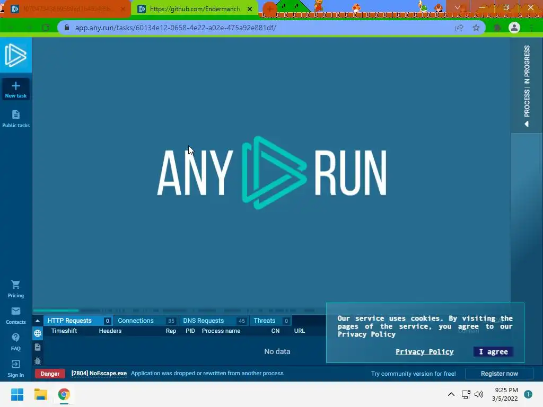The image size is (543, 407).
Task: Click the Rep column header
Action: [x=171, y=331]
